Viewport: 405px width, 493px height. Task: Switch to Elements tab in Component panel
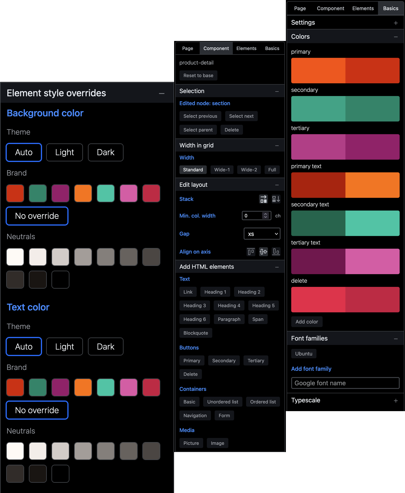point(246,49)
